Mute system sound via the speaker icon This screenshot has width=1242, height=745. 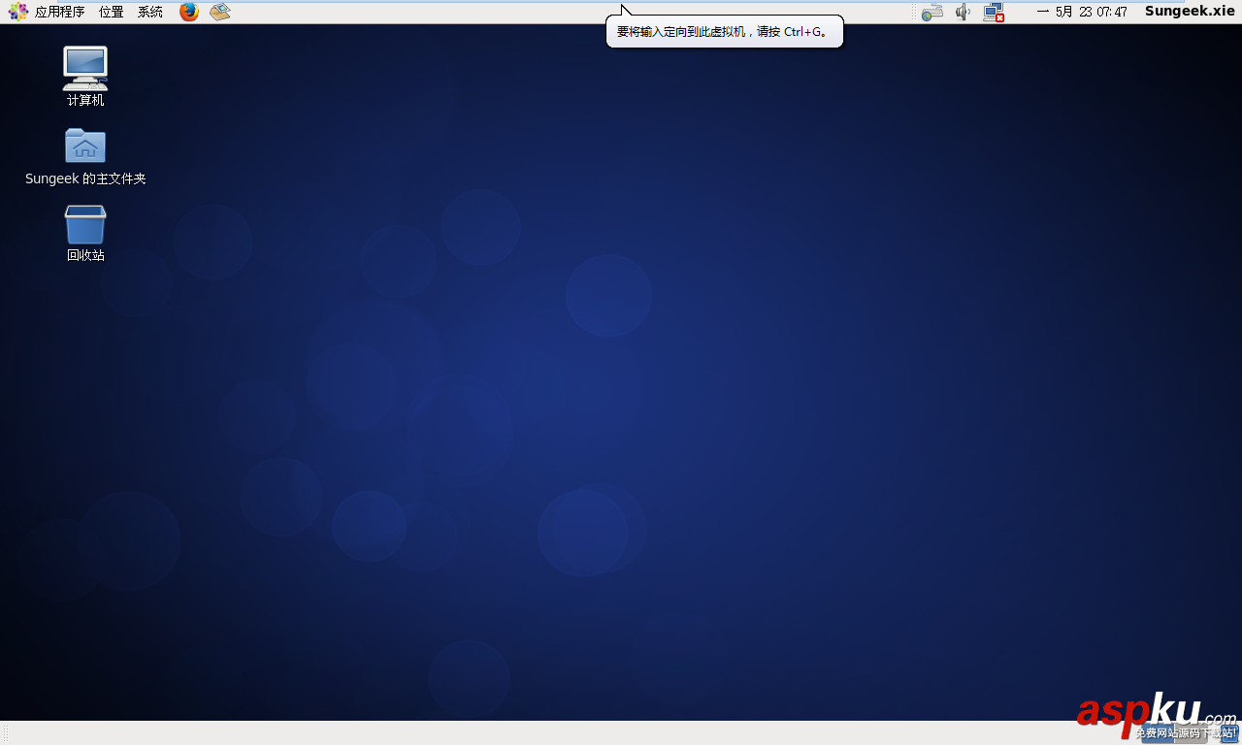(963, 12)
